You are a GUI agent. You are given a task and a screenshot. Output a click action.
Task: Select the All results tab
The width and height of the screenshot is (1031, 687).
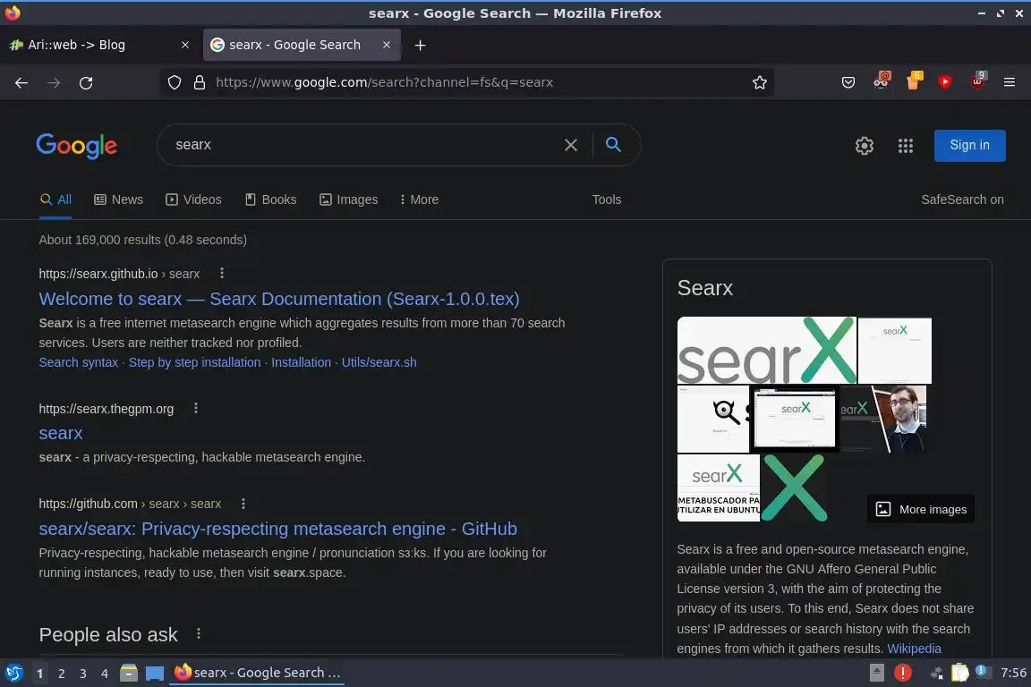pyautogui.click(x=55, y=199)
